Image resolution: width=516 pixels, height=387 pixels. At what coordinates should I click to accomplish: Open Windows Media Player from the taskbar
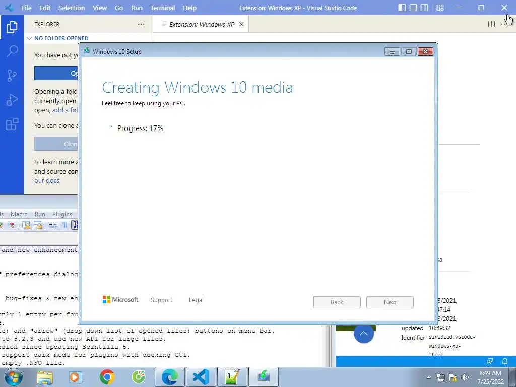[76, 377]
